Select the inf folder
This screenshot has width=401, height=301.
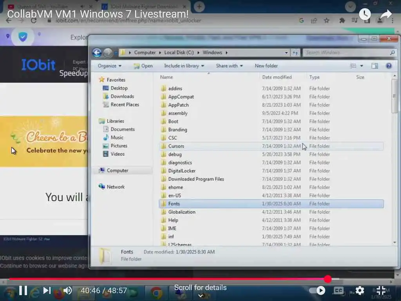pyautogui.click(x=171, y=236)
